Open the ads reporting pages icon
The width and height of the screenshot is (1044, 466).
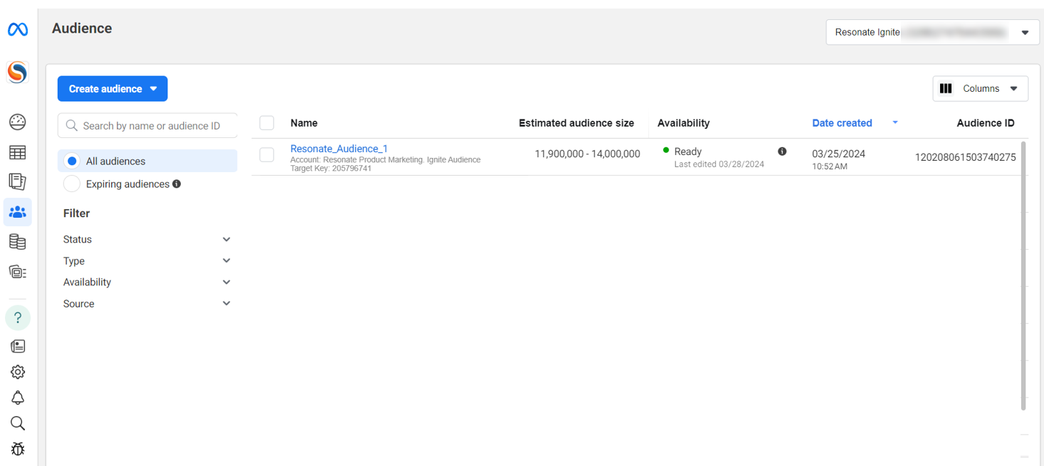pos(18,181)
